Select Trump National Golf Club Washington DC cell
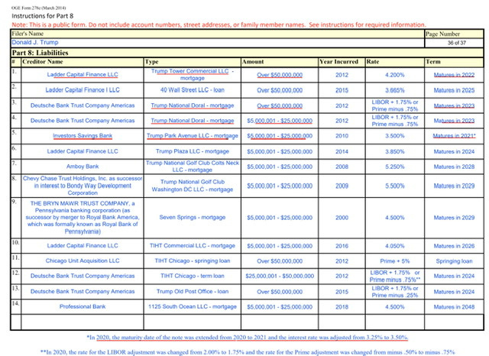This screenshot has width=489, height=356. click(193, 186)
